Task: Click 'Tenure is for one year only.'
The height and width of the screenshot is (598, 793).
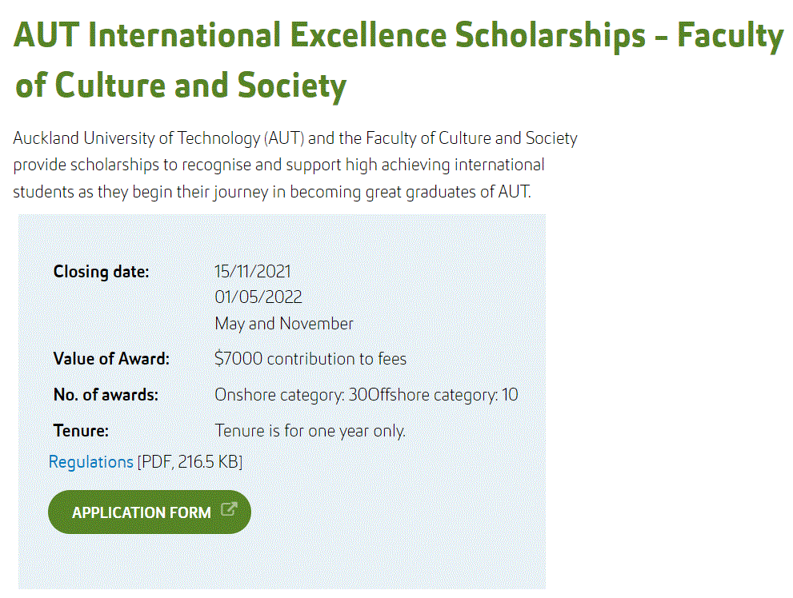Action: (310, 431)
